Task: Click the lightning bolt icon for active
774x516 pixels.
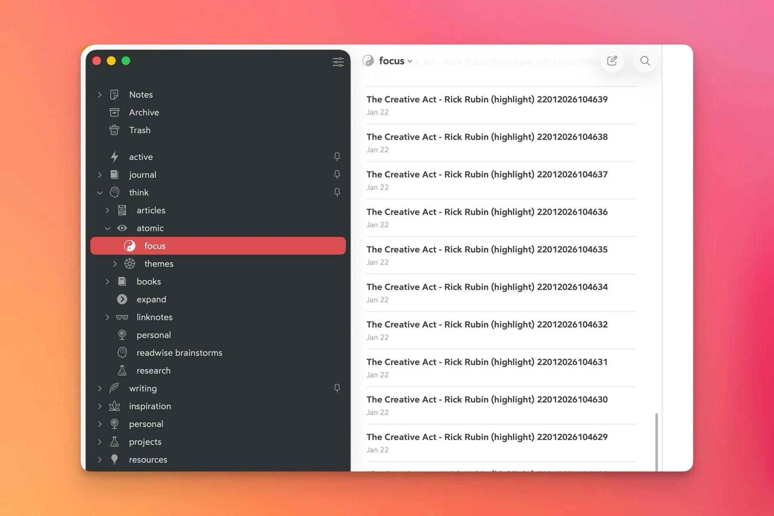Action: pos(114,157)
